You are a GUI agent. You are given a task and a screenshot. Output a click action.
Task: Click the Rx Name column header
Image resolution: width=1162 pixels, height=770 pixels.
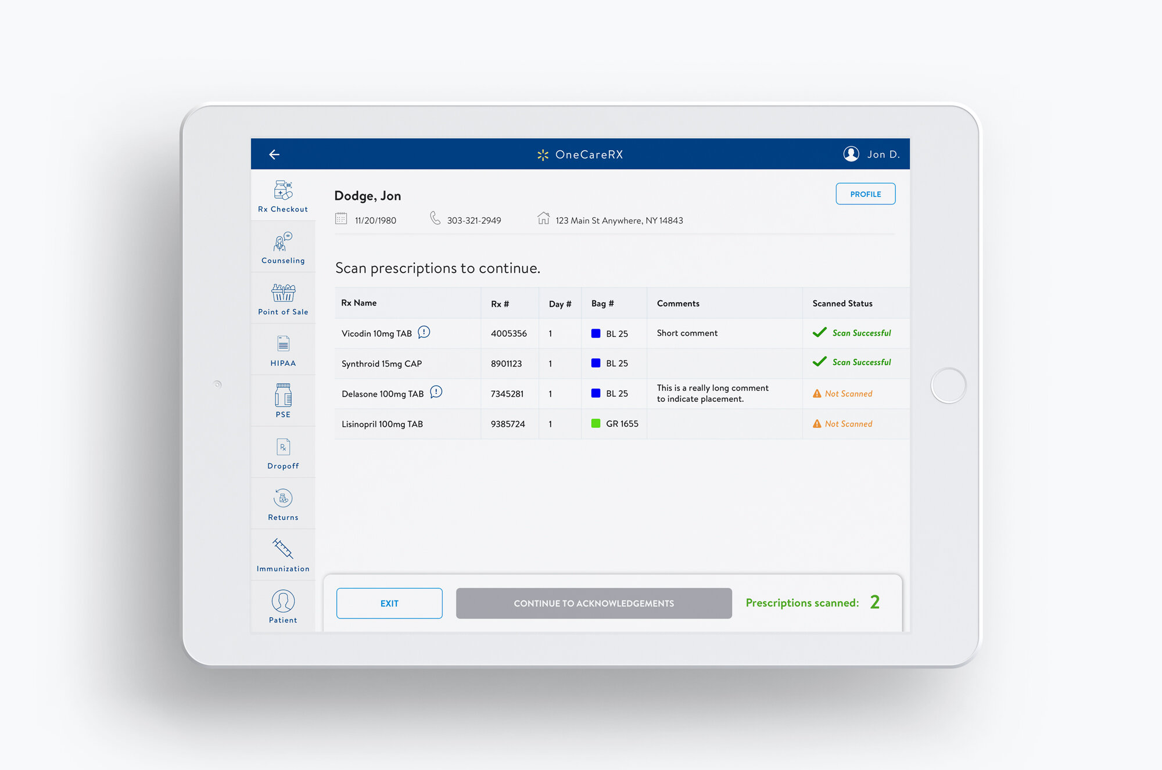[359, 303]
